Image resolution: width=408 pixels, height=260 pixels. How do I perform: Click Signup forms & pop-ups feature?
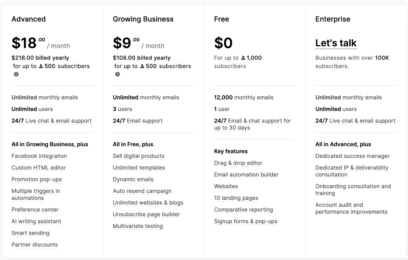coord(246,221)
